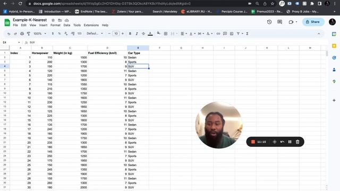Insert a link

(218, 34)
